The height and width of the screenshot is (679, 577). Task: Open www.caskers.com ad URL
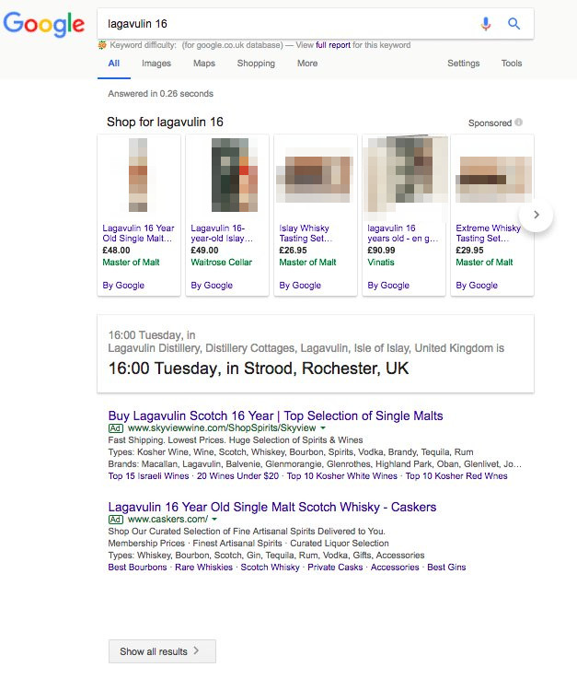tap(167, 519)
